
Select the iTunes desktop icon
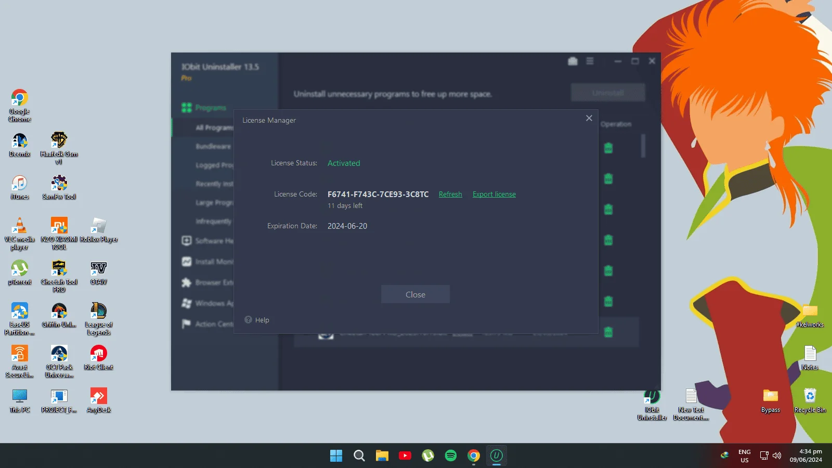(x=19, y=187)
